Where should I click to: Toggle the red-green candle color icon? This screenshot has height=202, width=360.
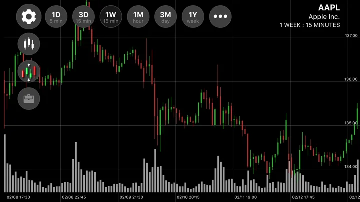(29, 71)
